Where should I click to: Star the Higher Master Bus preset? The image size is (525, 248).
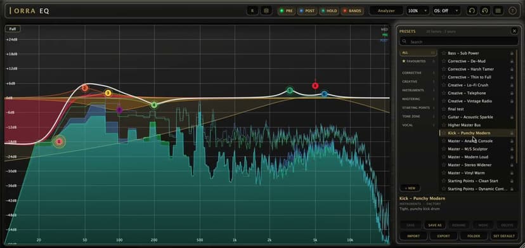tap(444, 125)
